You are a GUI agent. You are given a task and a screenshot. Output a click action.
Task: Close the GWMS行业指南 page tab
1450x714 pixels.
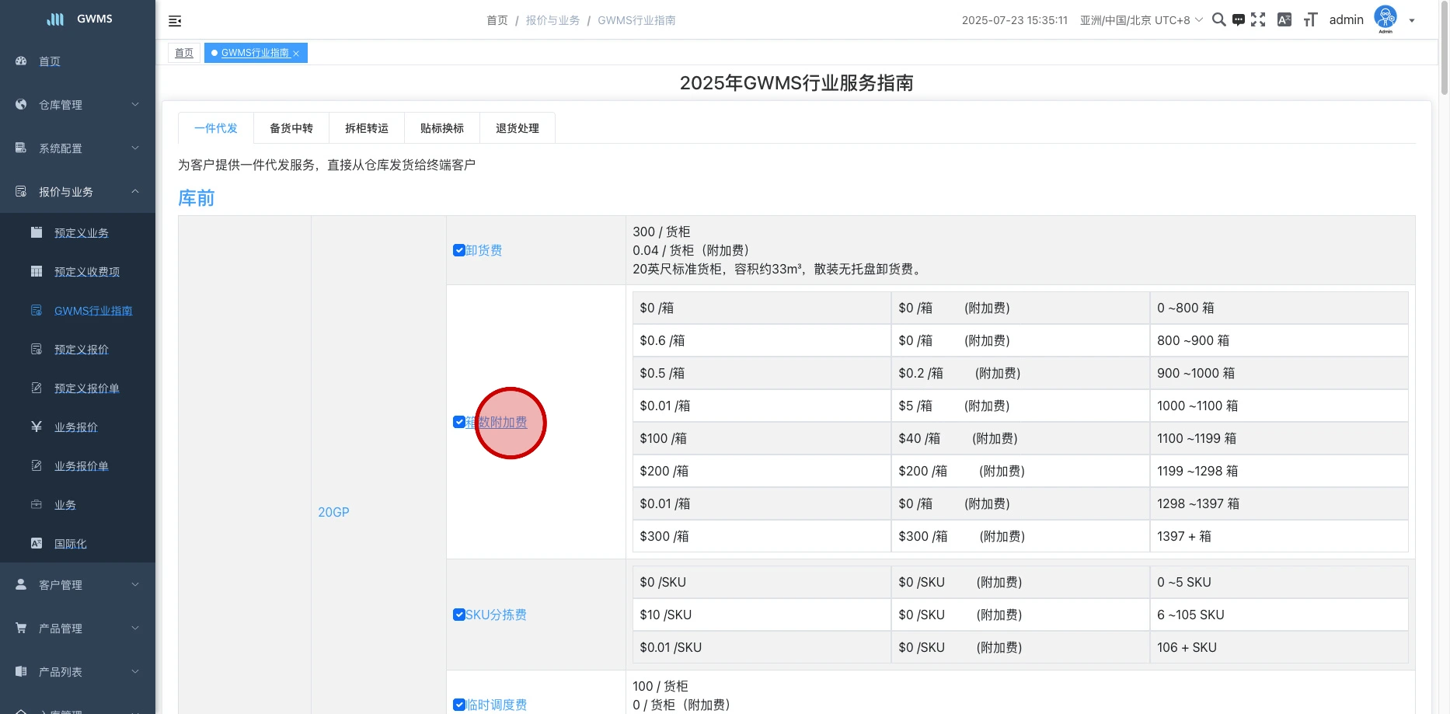point(296,54)
